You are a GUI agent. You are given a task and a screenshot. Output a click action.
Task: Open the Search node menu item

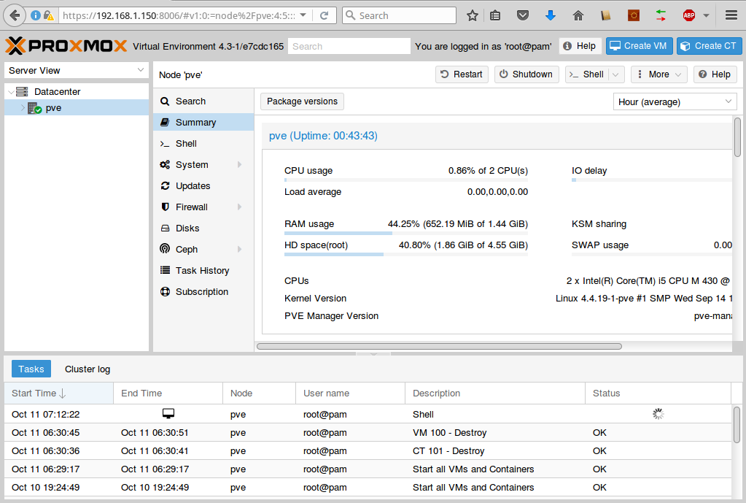[x=203, y=101]
